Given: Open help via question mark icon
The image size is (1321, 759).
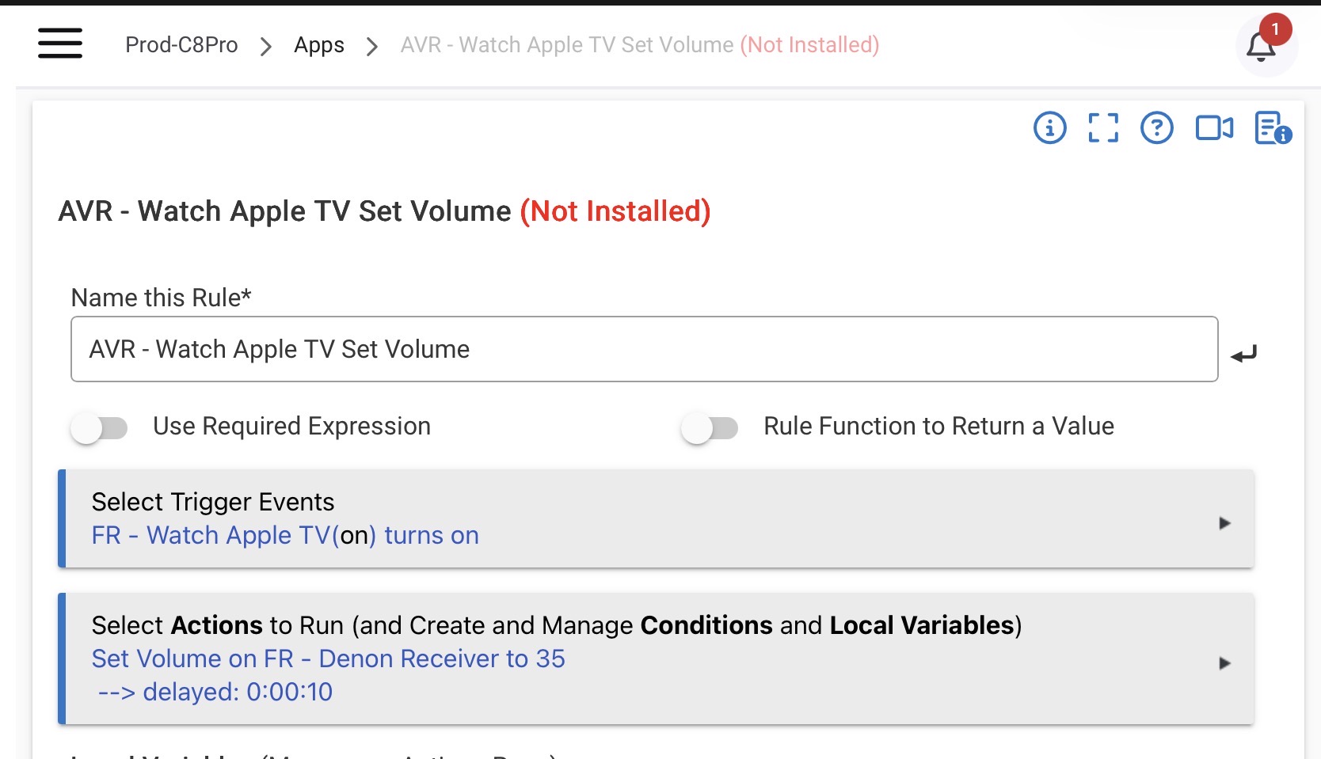Looking at the screenshot, I should tap(1156, 127).
